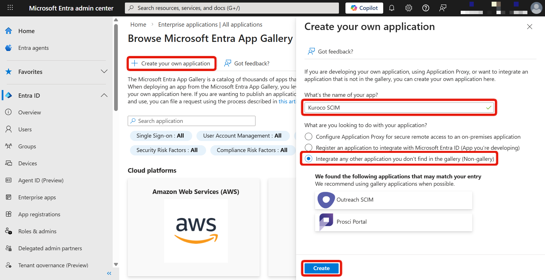This screenshot has height=280, width=545.
Task: Collapse the Entra ID section
Action: tap(104, 95)
